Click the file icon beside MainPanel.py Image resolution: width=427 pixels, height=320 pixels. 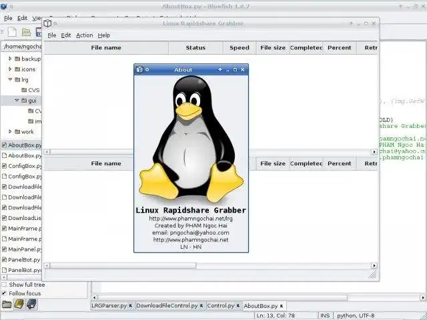[4, 249]
